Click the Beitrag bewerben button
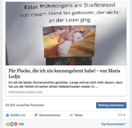Screen dimensions: 132x128 click(111, 105)
